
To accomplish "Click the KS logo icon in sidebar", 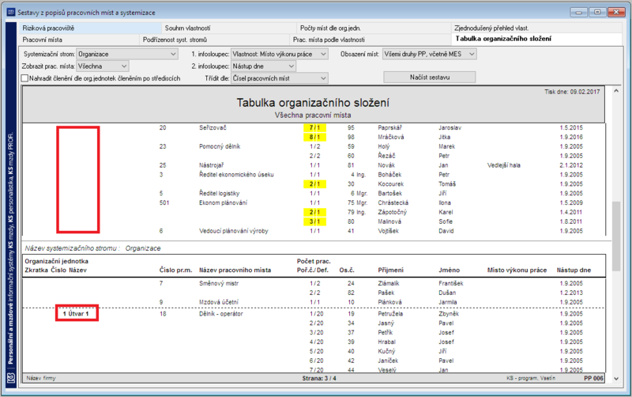I will point(10,378).
